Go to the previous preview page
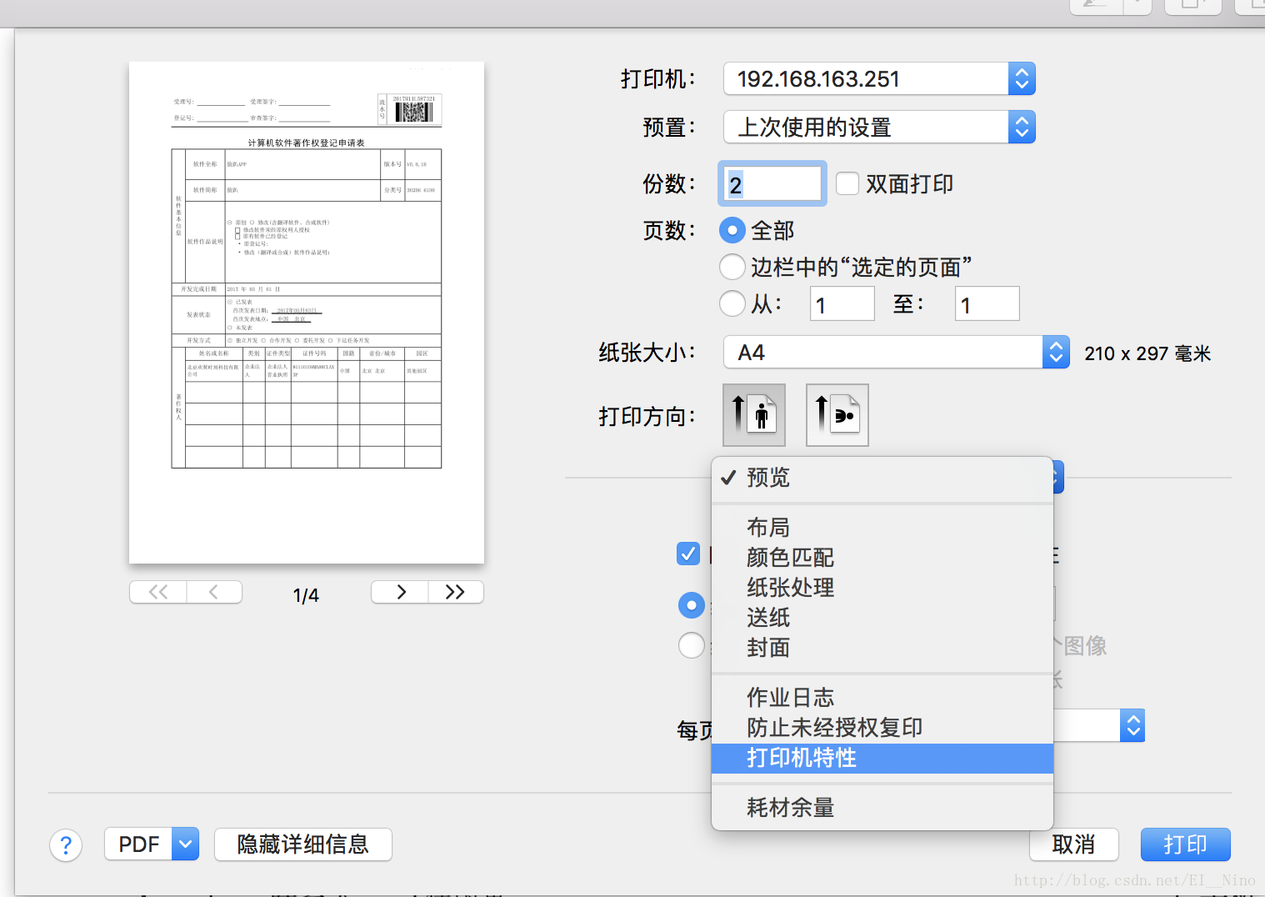The image size is (1265, 897). [214, 592]
